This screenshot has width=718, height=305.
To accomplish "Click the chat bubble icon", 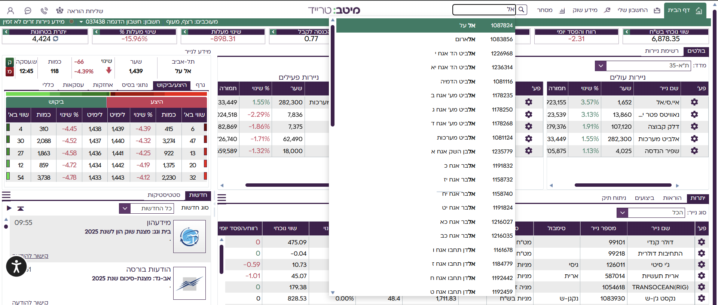I will click(28, 10).
